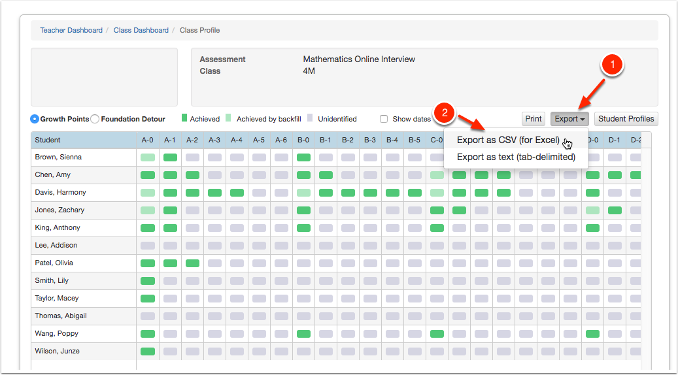Click the A-6 column header
This screenshot has width=678, height=375.
282,140
